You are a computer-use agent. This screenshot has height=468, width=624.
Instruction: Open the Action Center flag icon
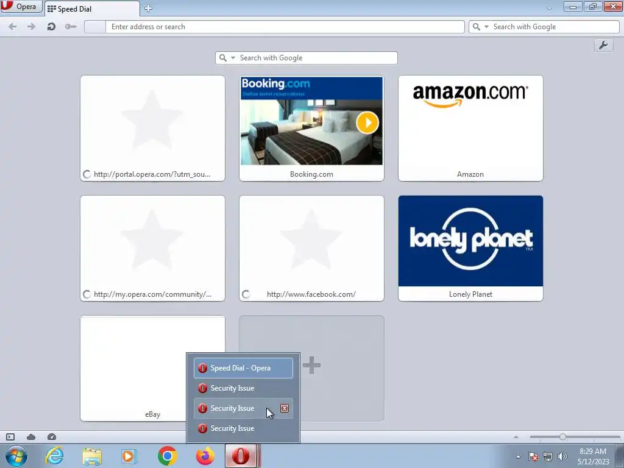[533, 456]
